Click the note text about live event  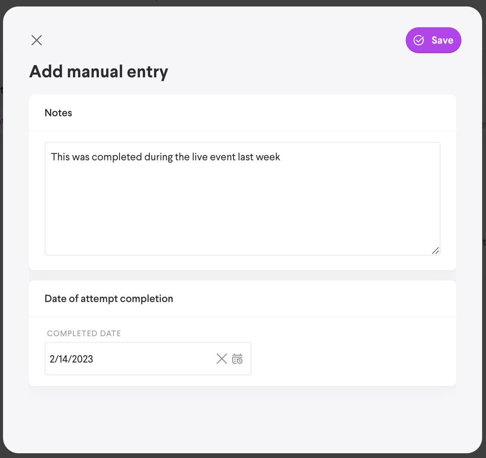coord(165,157)
